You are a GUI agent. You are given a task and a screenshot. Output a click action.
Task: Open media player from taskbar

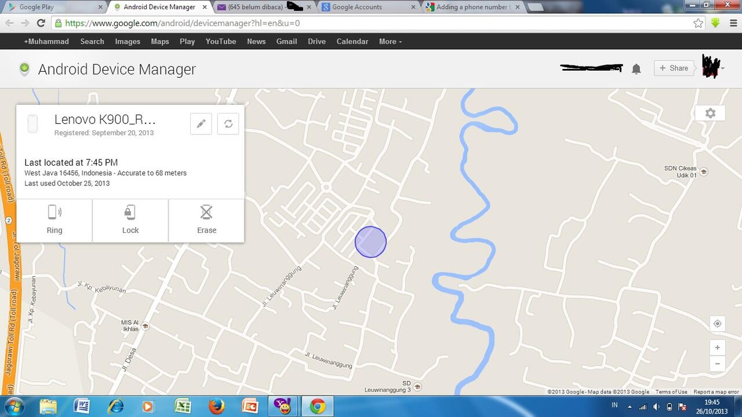[149, 407]
